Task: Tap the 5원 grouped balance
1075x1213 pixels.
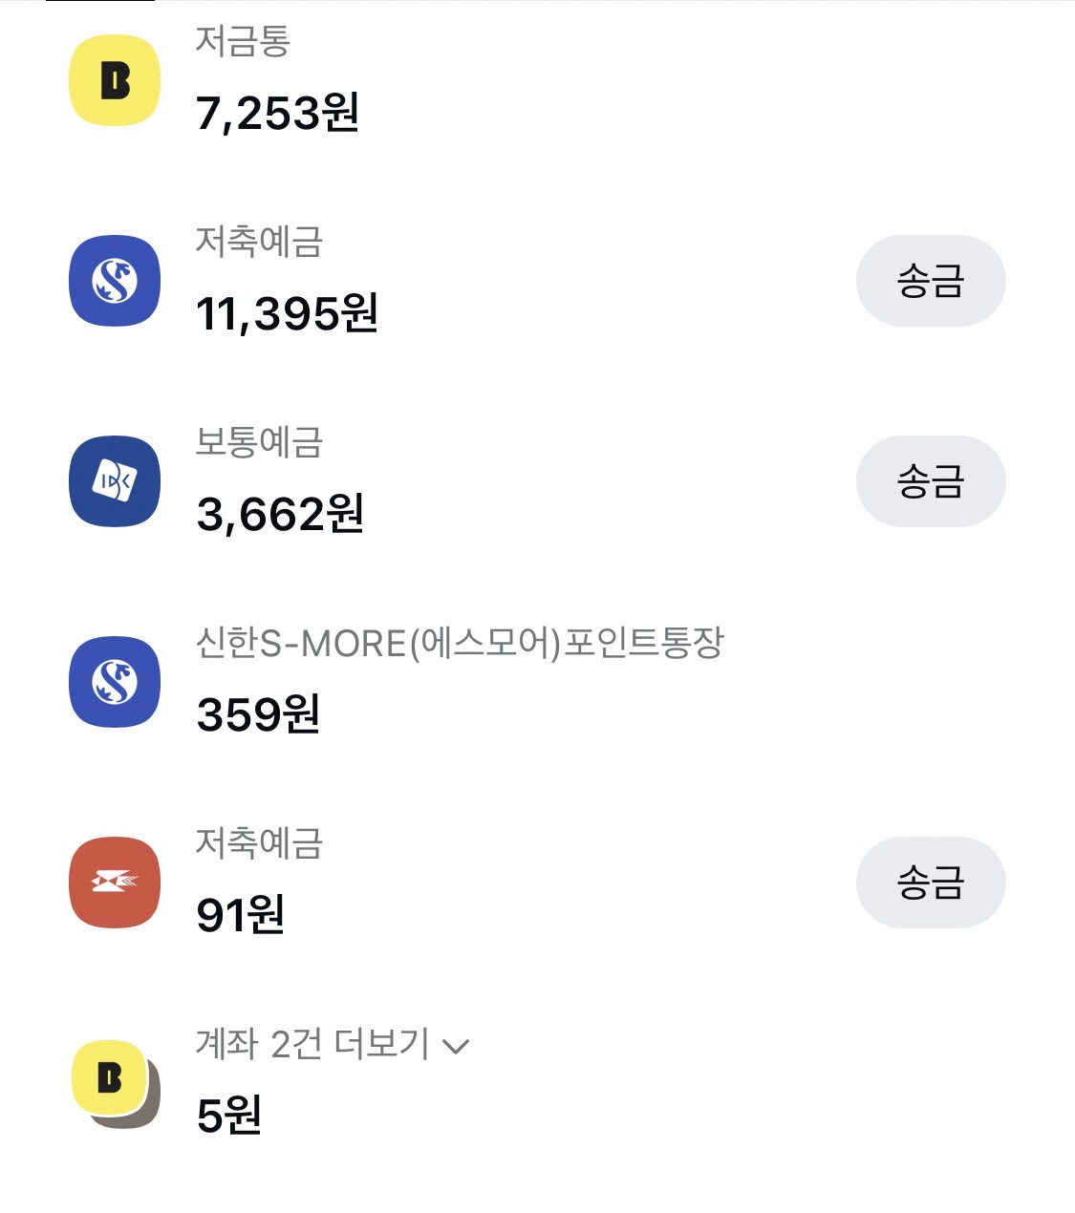Action: pos(228,1116)
